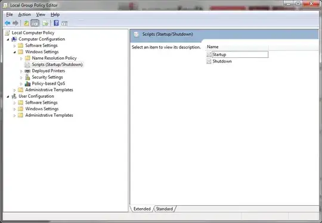Image resolution: width=322 pixels, height=223 pixels.
Task: Click the Startup script icon in list
Action: click(x=209, y=55)
